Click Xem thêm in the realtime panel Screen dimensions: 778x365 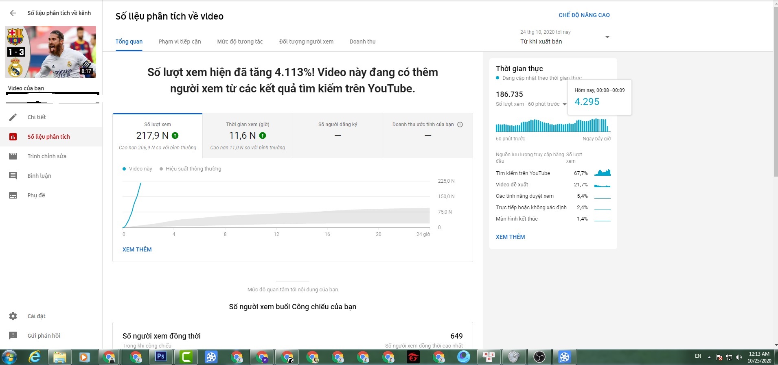click(510, 237)
